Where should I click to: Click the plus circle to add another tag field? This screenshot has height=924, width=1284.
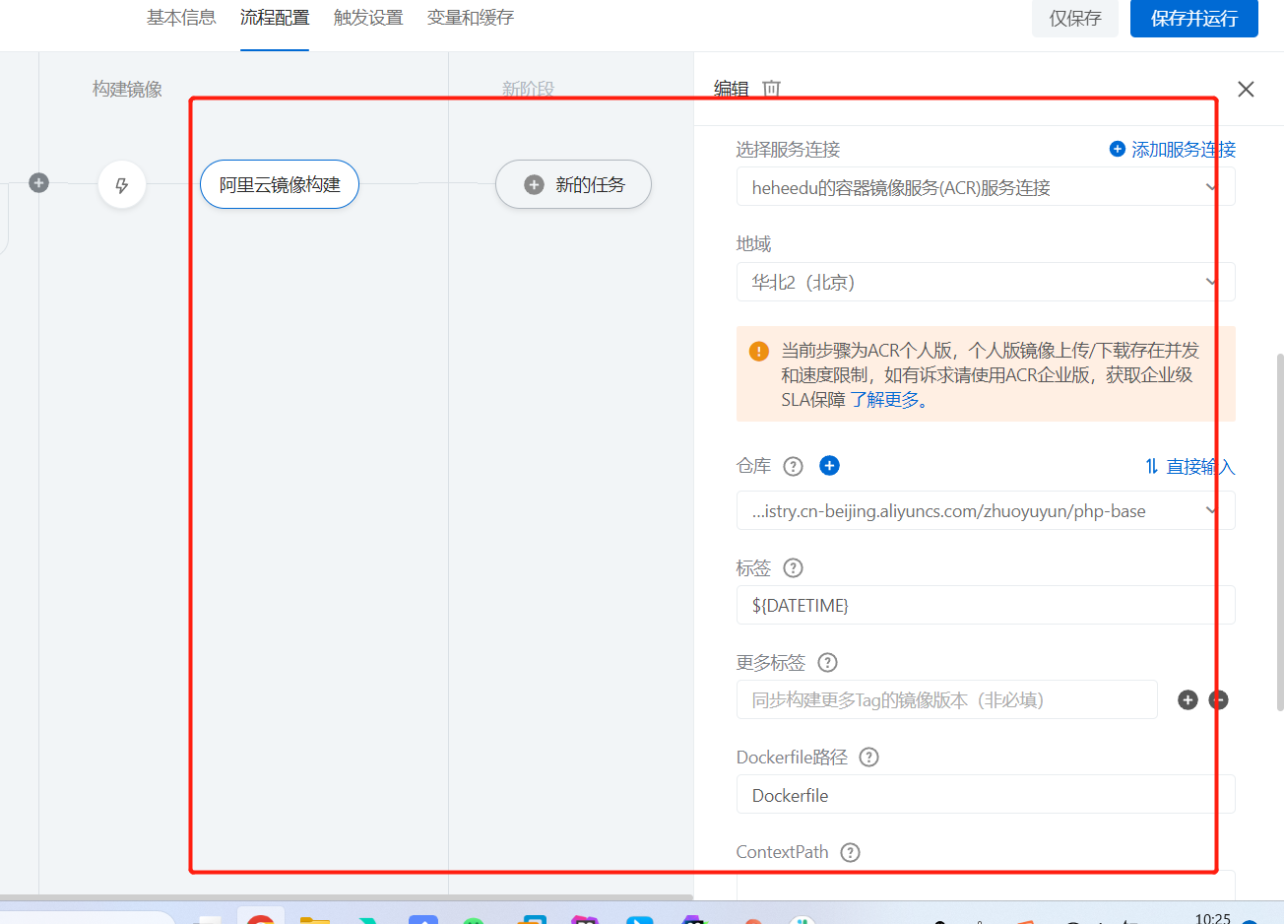[1187, 699]
